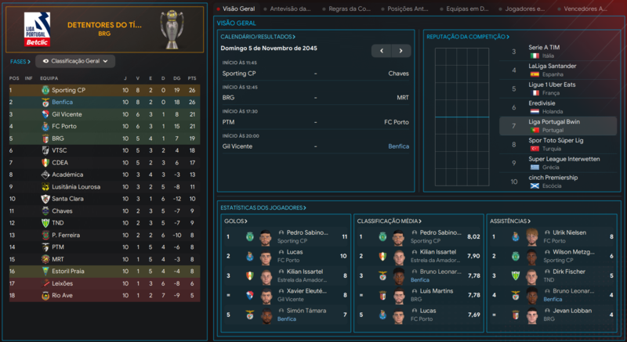Screen dimensions: 627x342
Task: Click the Benfica crest in league table
Action: (x=45, y=103)
